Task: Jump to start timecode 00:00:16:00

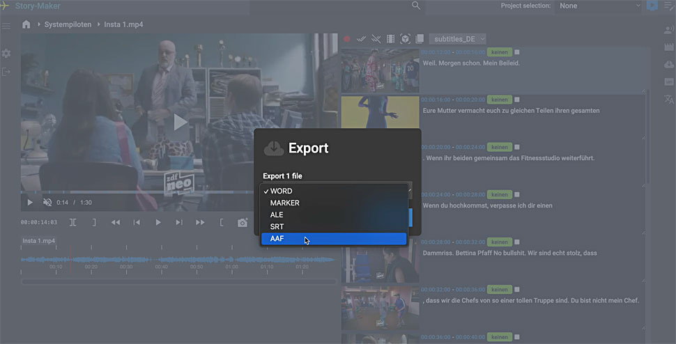Action: pyautogui.click(x=436, y=100)
